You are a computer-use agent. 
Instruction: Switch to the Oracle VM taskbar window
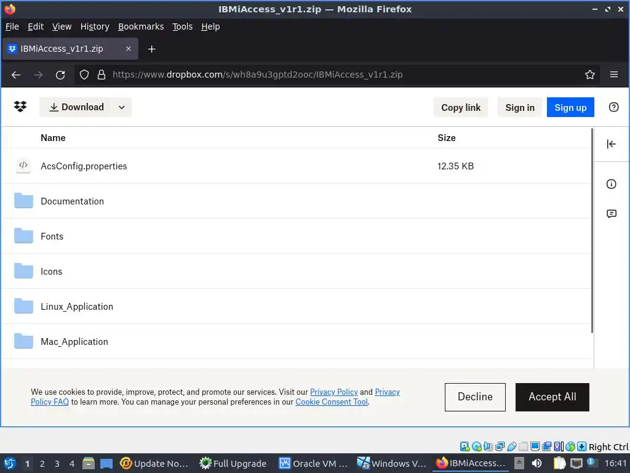coord(313,463)
